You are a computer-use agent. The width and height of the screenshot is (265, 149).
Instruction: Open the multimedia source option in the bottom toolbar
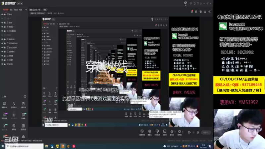(165, 132)
